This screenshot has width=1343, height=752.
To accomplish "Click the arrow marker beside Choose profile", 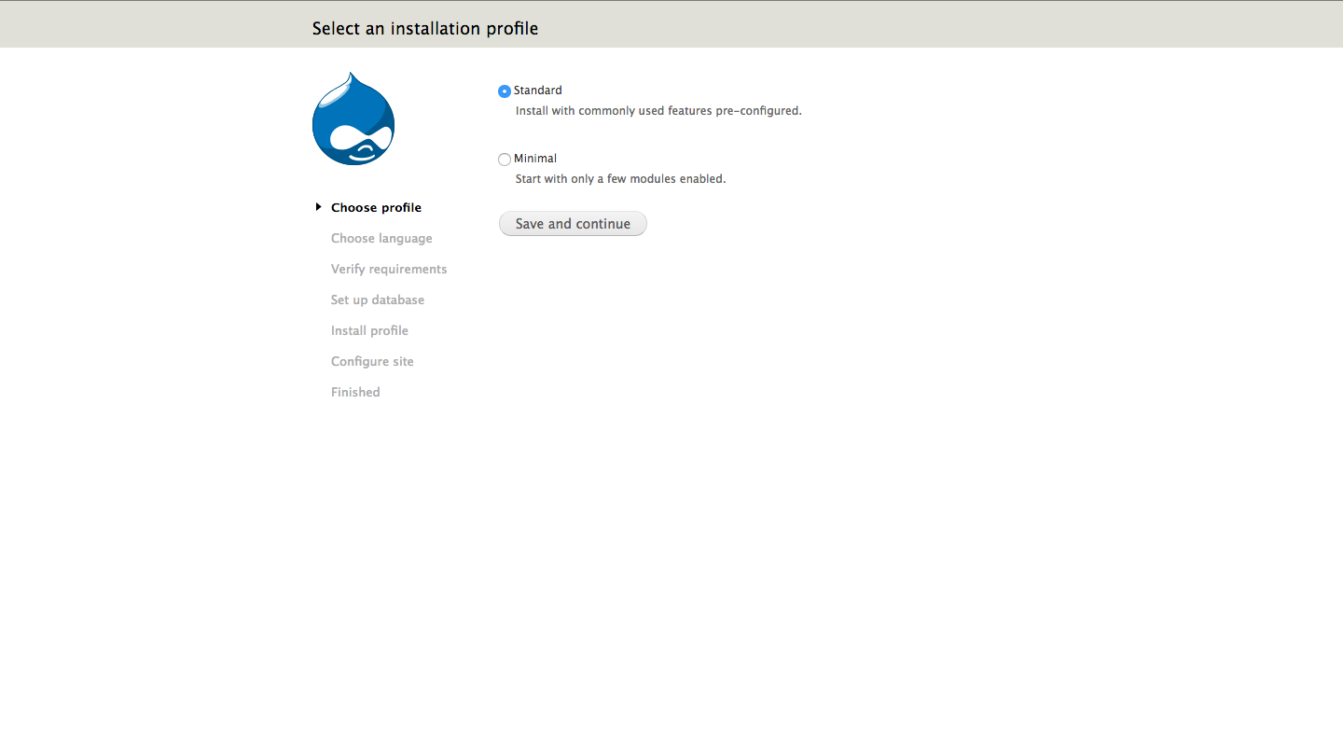I will pos(318,207).
